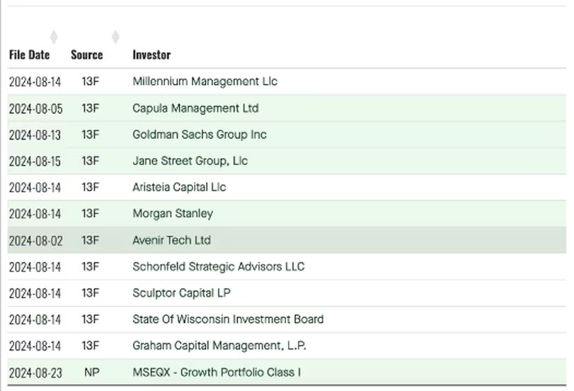Click the Investor column header
Image resolution: width=574 pixels, height=391 pixels.
click(151, 55)
